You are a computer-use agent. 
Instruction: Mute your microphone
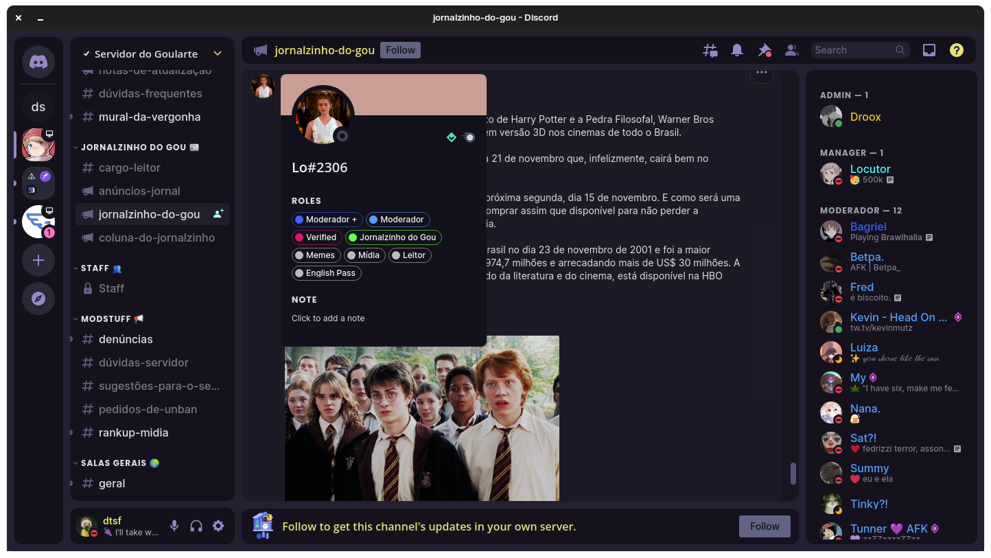click(x=174, y=525)
